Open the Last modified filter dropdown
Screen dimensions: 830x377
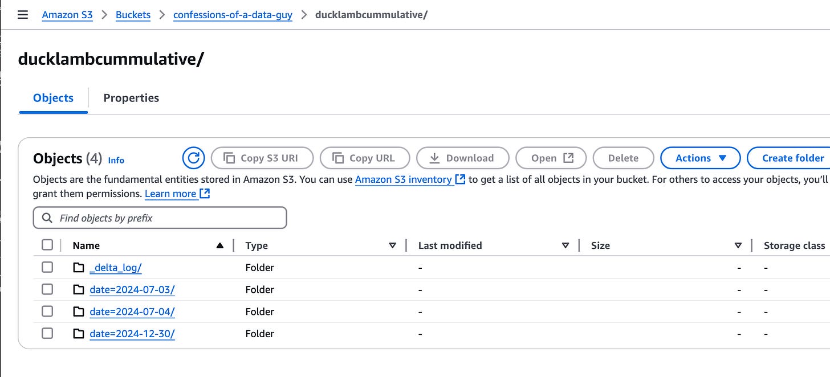[x=565, y=245]
